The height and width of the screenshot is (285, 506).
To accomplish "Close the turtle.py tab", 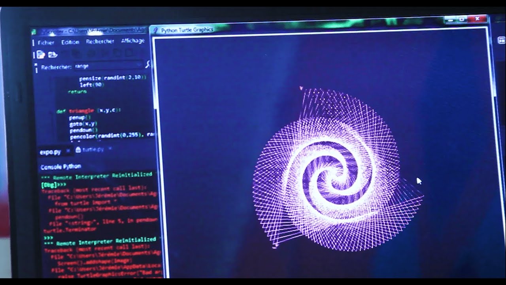I will point(110,149).
